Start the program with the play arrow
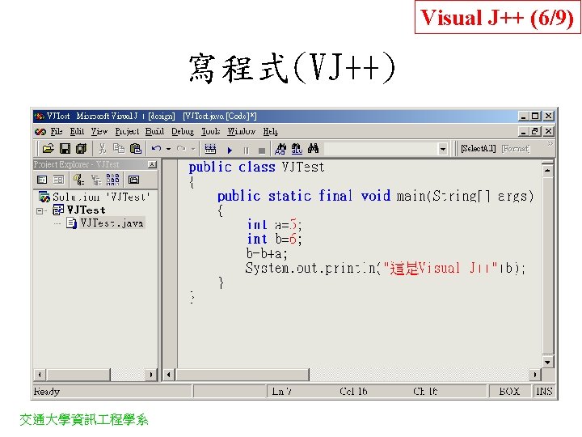This screenshot has height=437, width=582. coord(230,151)
